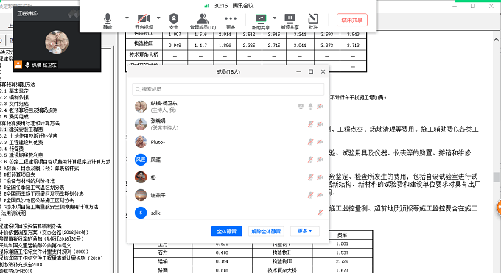This screenshot has height=273, width=501.
Task: Open manage members panel icon
Action: [203, 21]
